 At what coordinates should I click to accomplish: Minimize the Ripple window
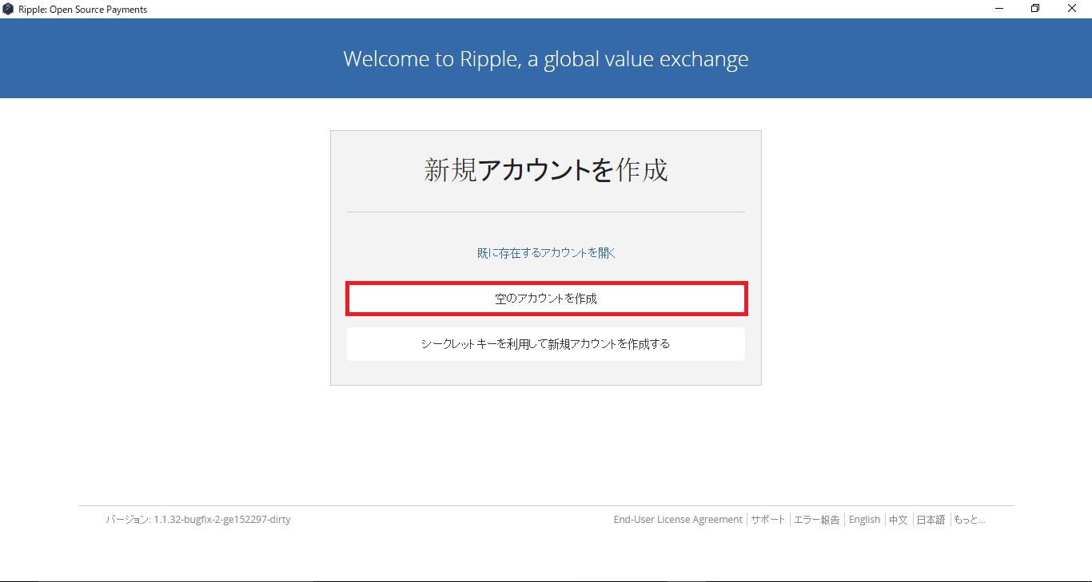click(x=998, y=8)
